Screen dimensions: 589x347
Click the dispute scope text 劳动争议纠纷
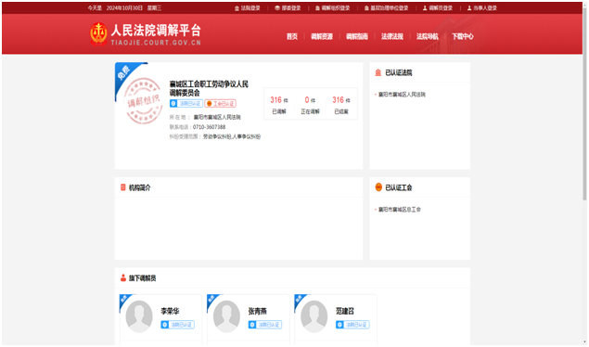217,136
